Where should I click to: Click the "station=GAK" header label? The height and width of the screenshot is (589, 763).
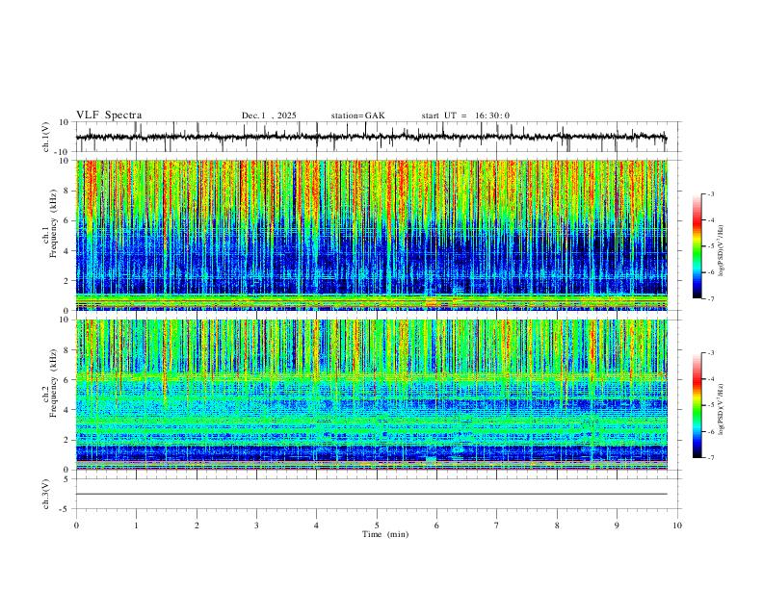tap(357, 115)
